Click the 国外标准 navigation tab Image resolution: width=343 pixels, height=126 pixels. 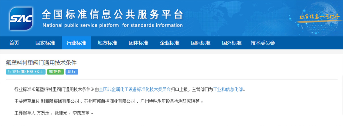(x=232, y=43)
